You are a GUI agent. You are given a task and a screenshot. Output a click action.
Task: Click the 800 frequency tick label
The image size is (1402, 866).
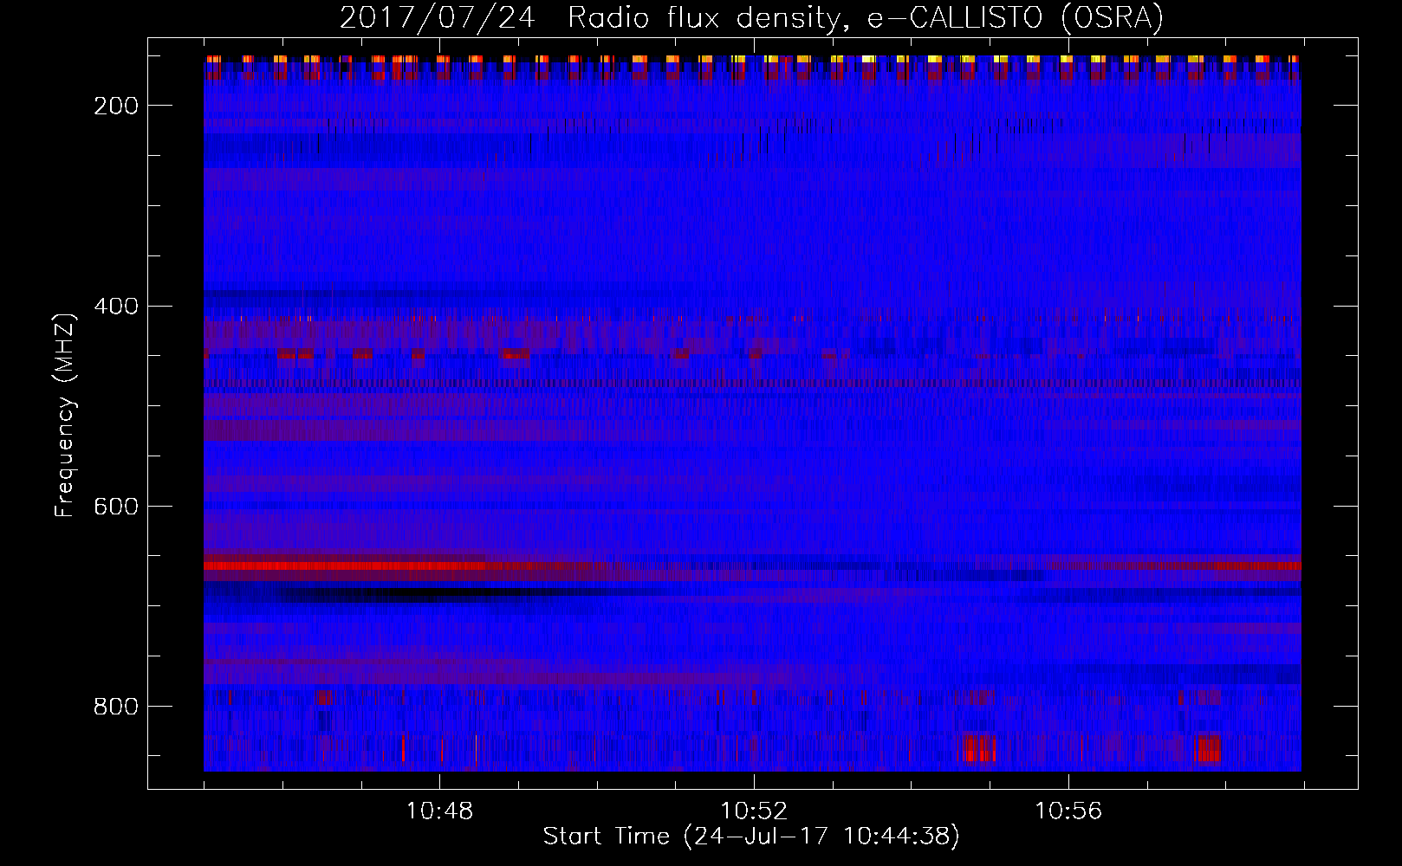115,707
